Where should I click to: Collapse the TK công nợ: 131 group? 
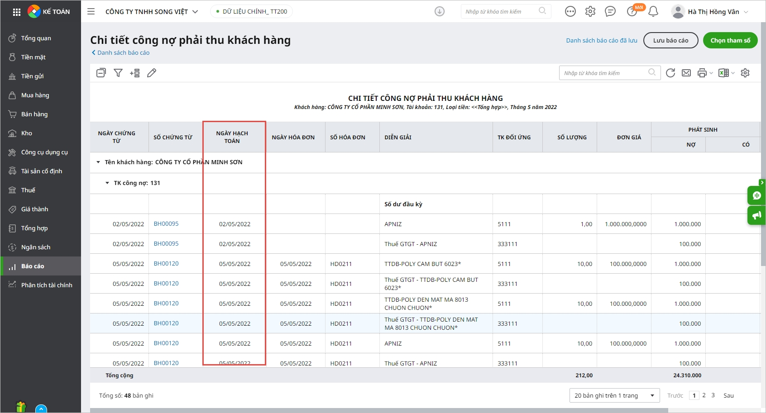click(107, 183)
